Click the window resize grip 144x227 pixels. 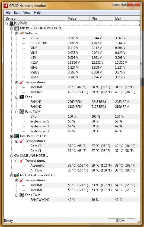point(138,221)
